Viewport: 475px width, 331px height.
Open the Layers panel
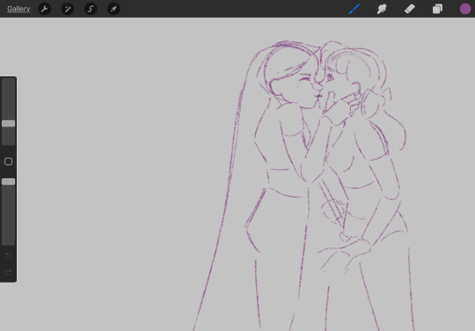point(437,9)
